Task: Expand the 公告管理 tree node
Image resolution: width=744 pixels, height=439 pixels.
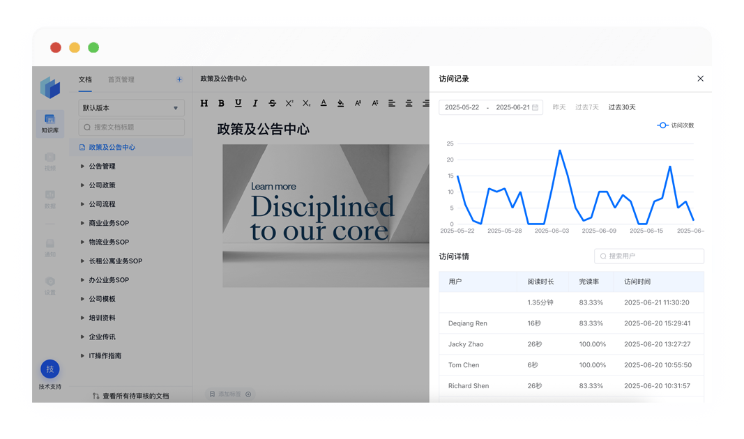Action: point(82,167)
